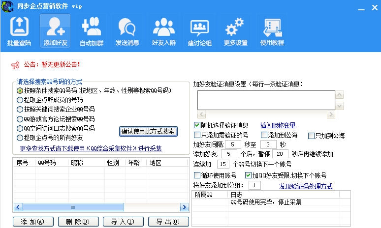The height and width of the screenshot is (228, 381).
Task: Toggle 加QQ好友受限,切换下个账号 checkbox
Action: coord(248,175)
